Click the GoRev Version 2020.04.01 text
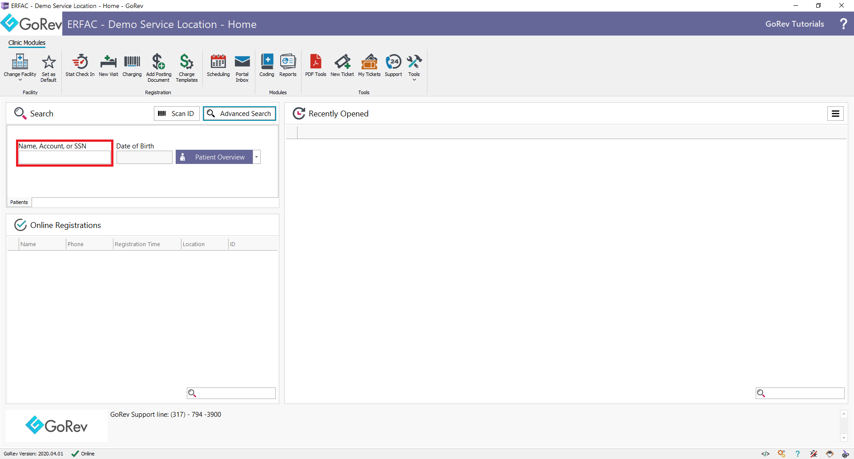The height and width of the screenshot is (459, 854). (33, 454)
